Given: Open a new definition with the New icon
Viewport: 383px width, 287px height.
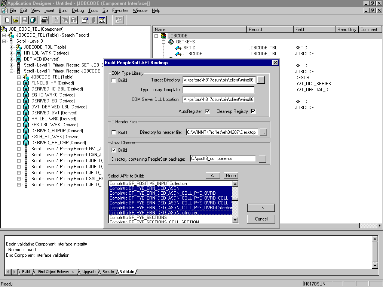Looking at the screenshot, I should click(7, 20).
